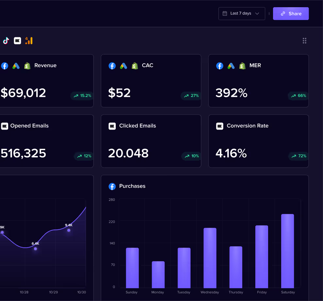Click Facebook icon on MER card

coord(220,66)
